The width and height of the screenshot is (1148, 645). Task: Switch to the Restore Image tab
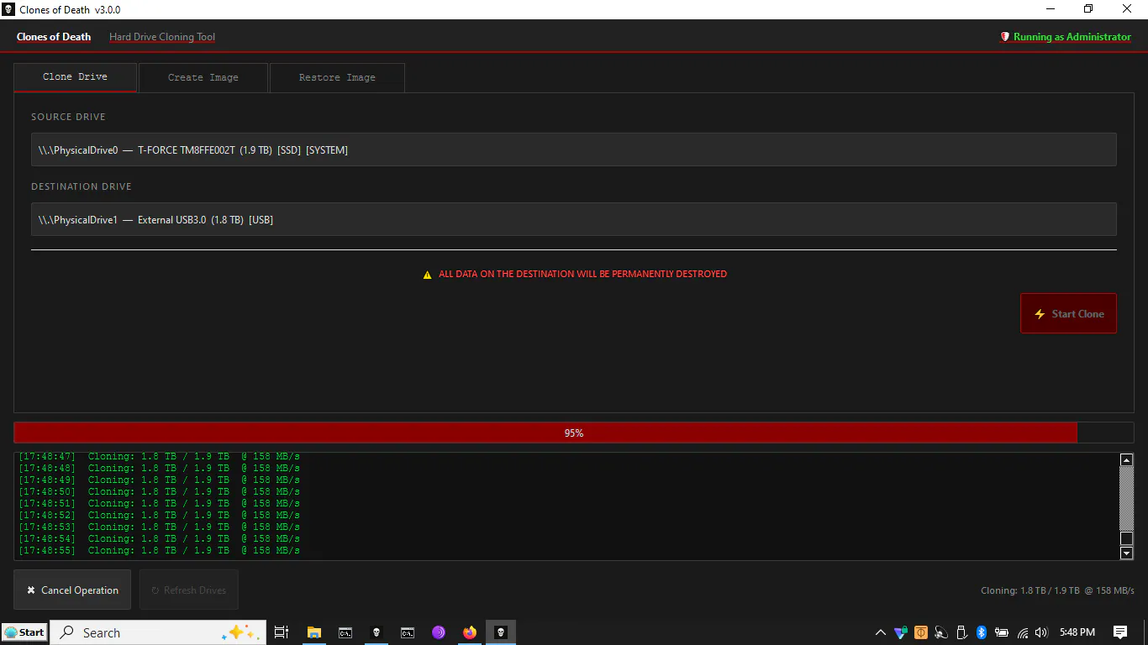pos(337,77)
